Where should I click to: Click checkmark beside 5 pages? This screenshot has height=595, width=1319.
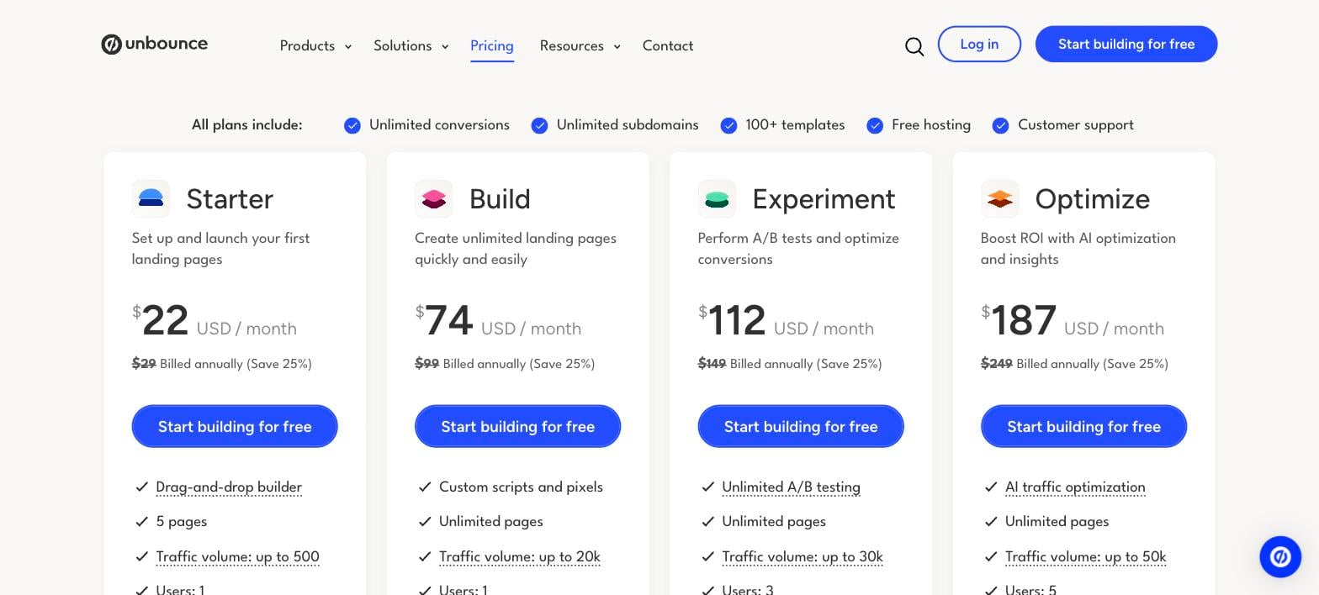click(141, 521)
